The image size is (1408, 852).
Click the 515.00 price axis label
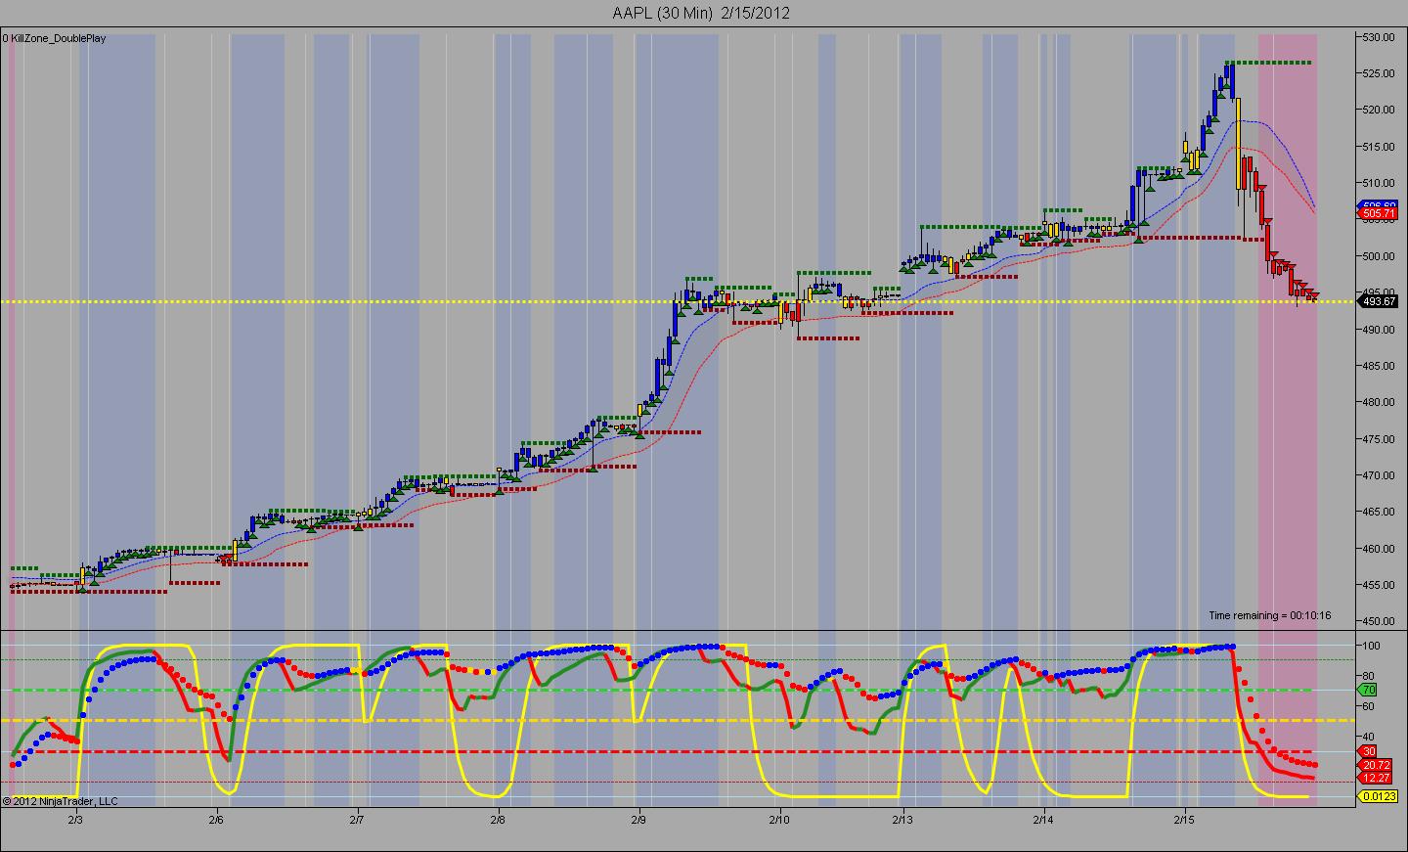pos(1377,147)
